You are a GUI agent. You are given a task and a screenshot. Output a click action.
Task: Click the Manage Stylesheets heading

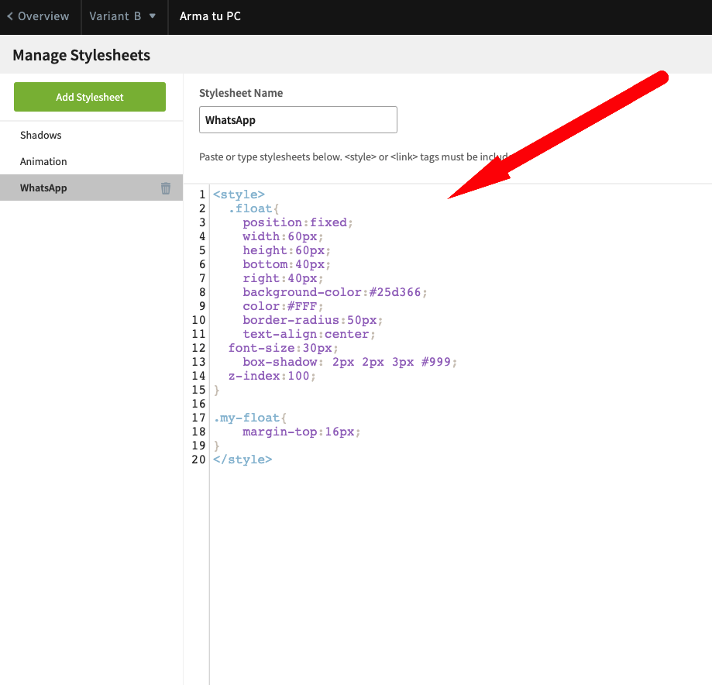point(81,55)
